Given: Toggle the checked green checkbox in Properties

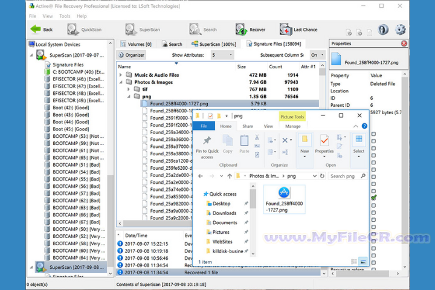Looking at the screenshot, I should point(374,198).
